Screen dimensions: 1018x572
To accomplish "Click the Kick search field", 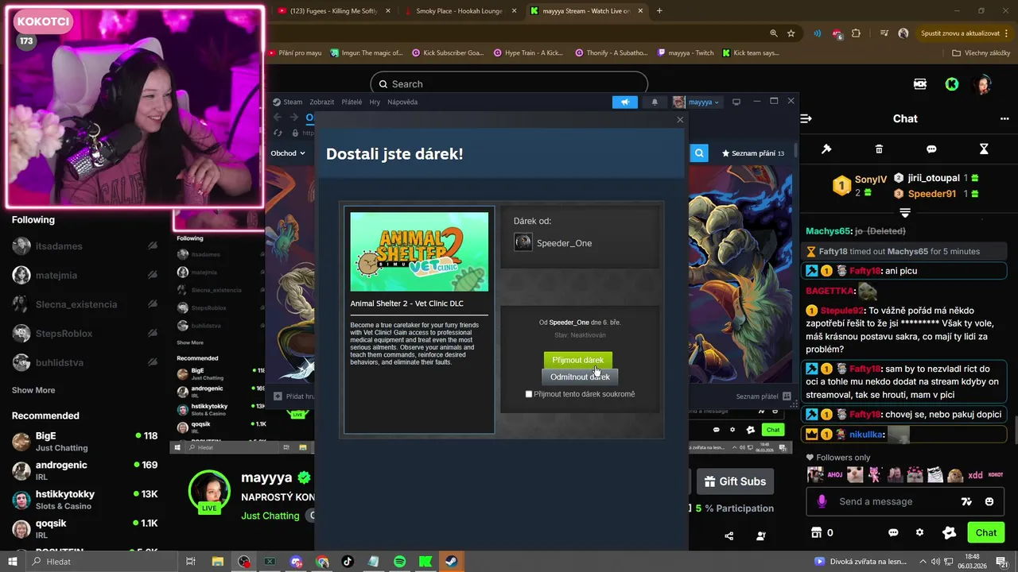I will click(509, 84).
